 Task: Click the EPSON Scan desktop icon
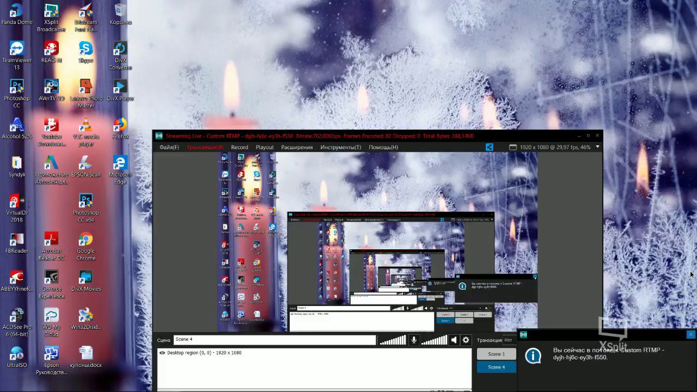point(85,167)
